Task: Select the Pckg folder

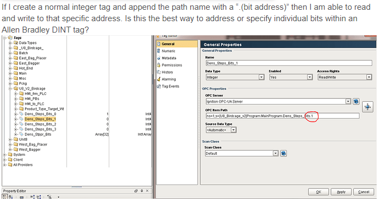Action: (23, 84)
